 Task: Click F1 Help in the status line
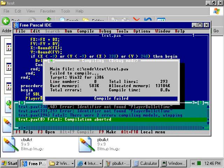tap(24, 132)
